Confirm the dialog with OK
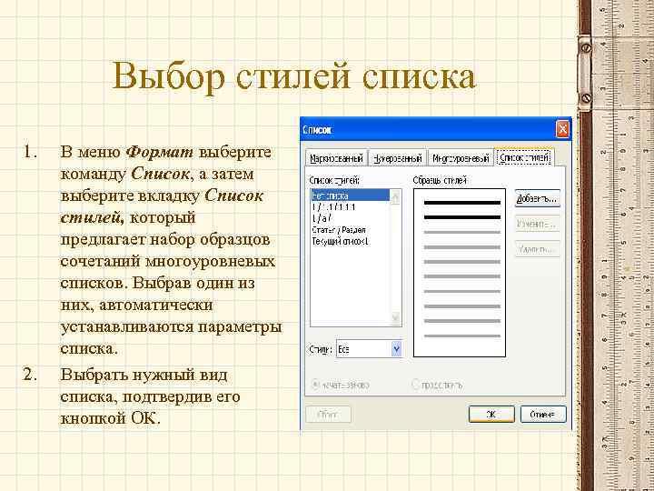The width and height of the screenshot is (654, 491). point(491,415)
